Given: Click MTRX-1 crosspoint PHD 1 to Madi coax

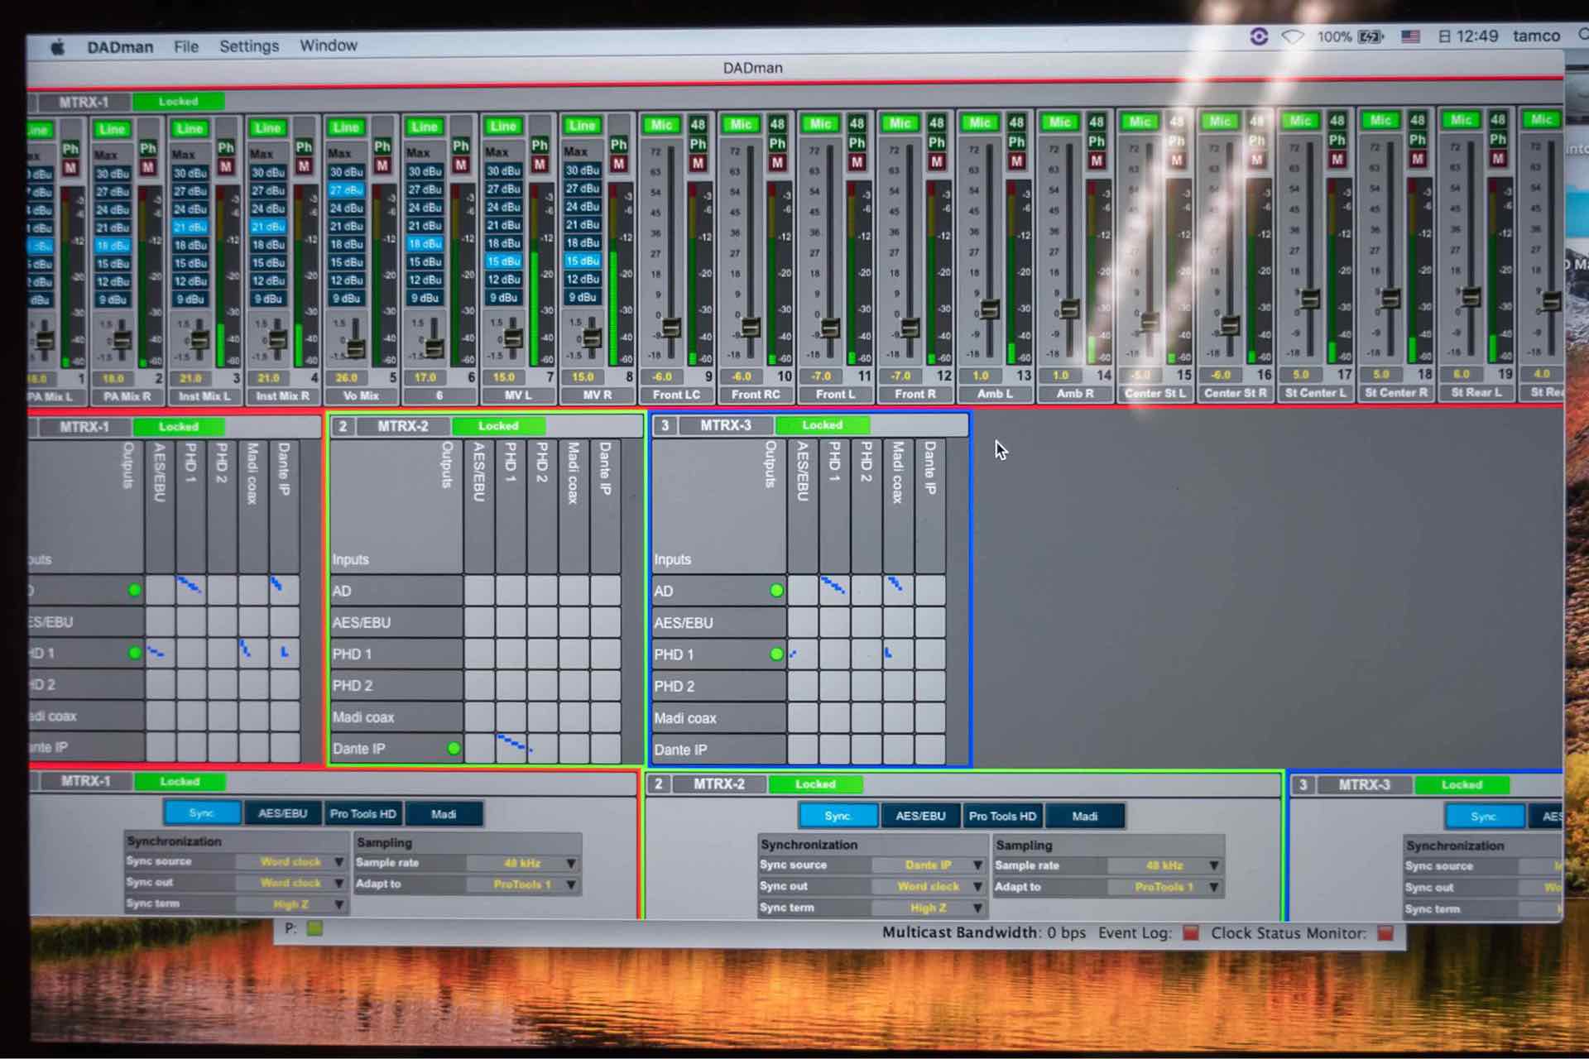Looking at the screenshot, I should [253, 653].
